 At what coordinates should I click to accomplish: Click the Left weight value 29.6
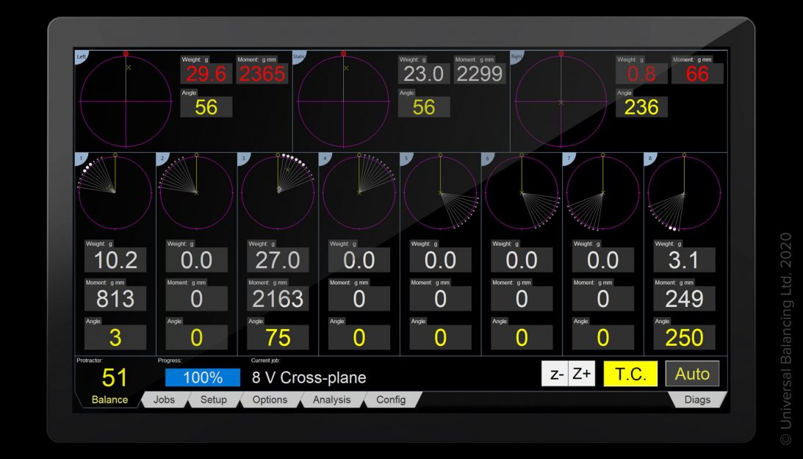point(206,73)
